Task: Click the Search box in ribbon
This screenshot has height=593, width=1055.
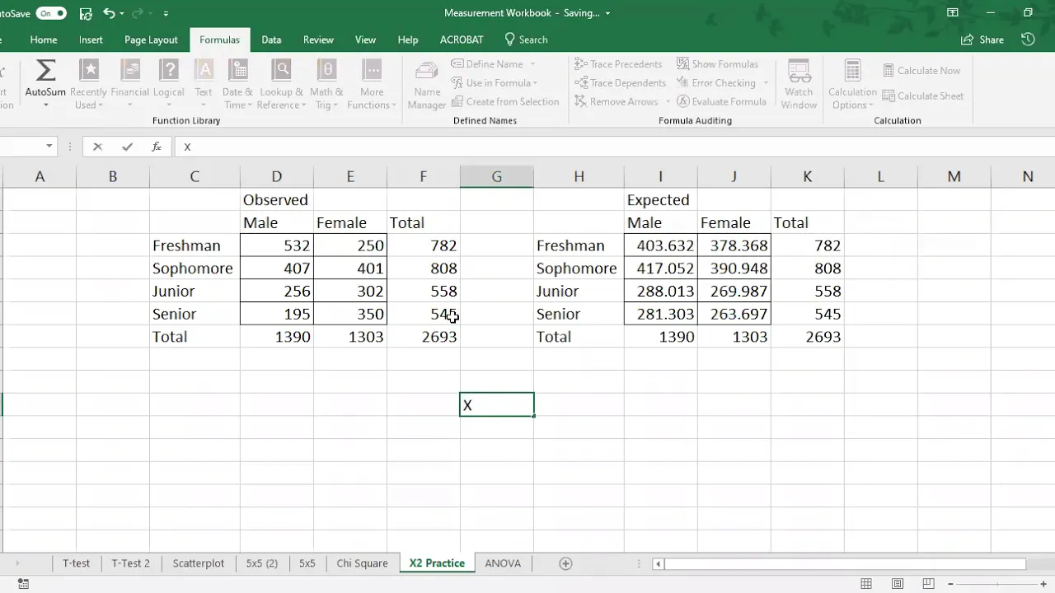Action: click(527, 40)
